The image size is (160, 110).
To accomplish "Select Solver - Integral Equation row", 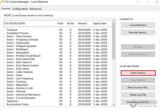I will click(57, 46).
